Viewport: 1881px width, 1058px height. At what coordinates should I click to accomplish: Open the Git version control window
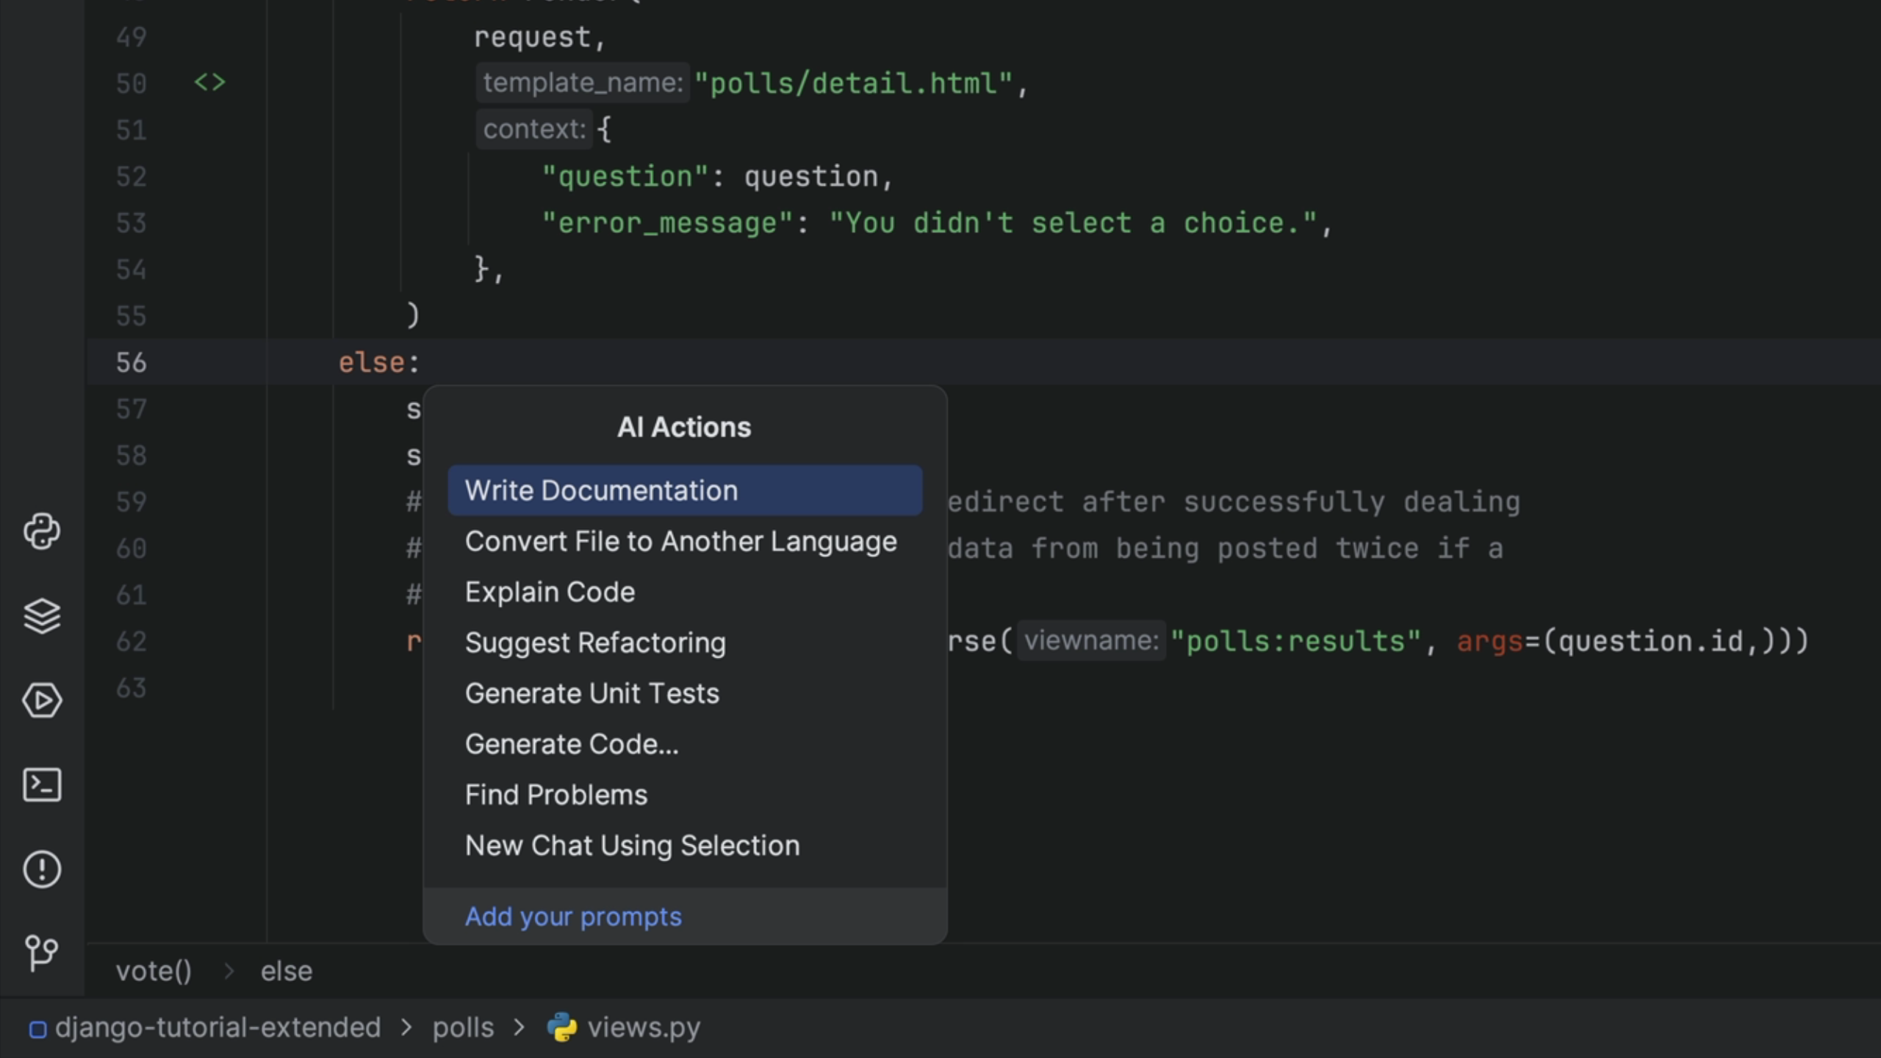click(x=42, y=953)
